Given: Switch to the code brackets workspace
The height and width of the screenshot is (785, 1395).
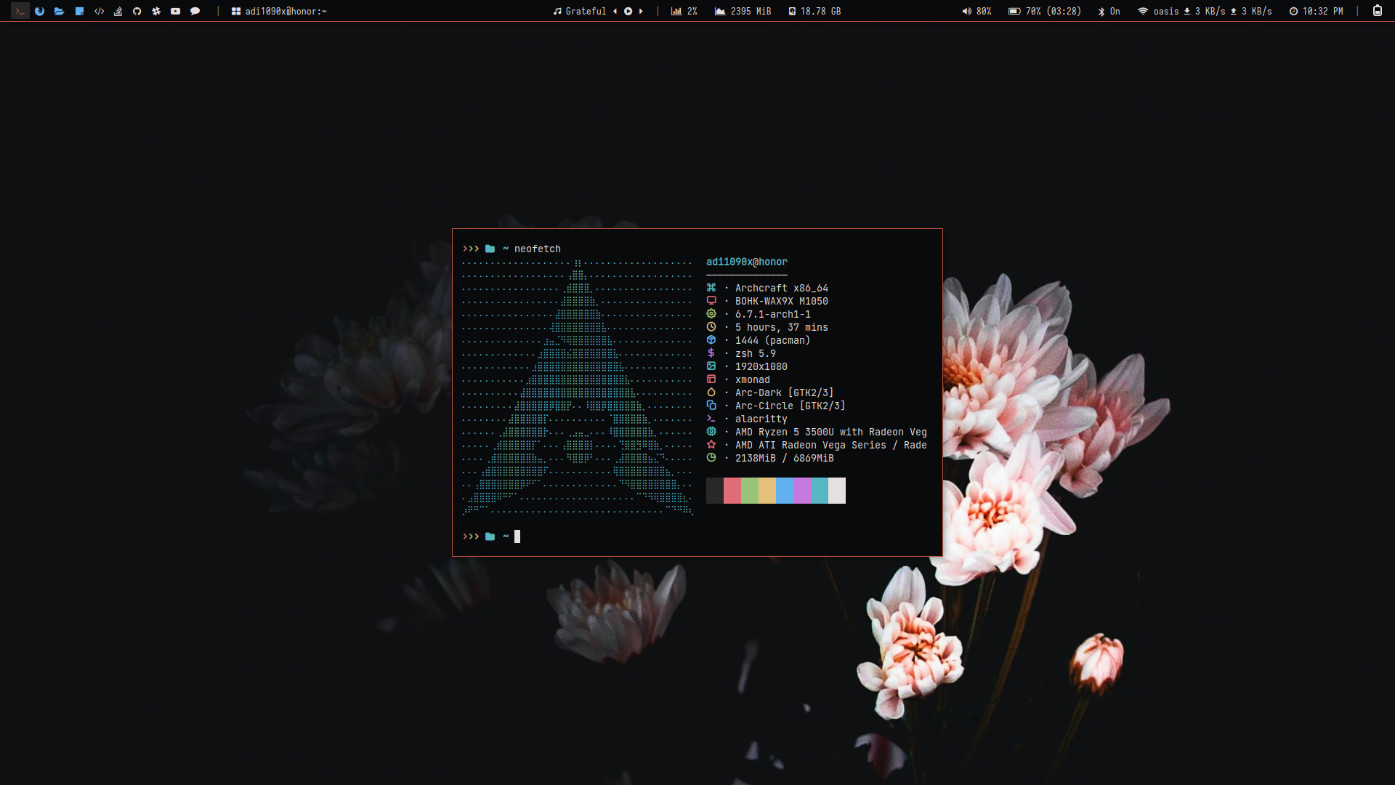Looking at the screenshot, I should 99,11.
